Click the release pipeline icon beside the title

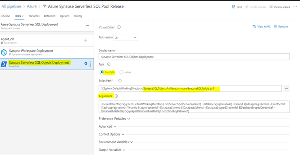coord(45,6)
